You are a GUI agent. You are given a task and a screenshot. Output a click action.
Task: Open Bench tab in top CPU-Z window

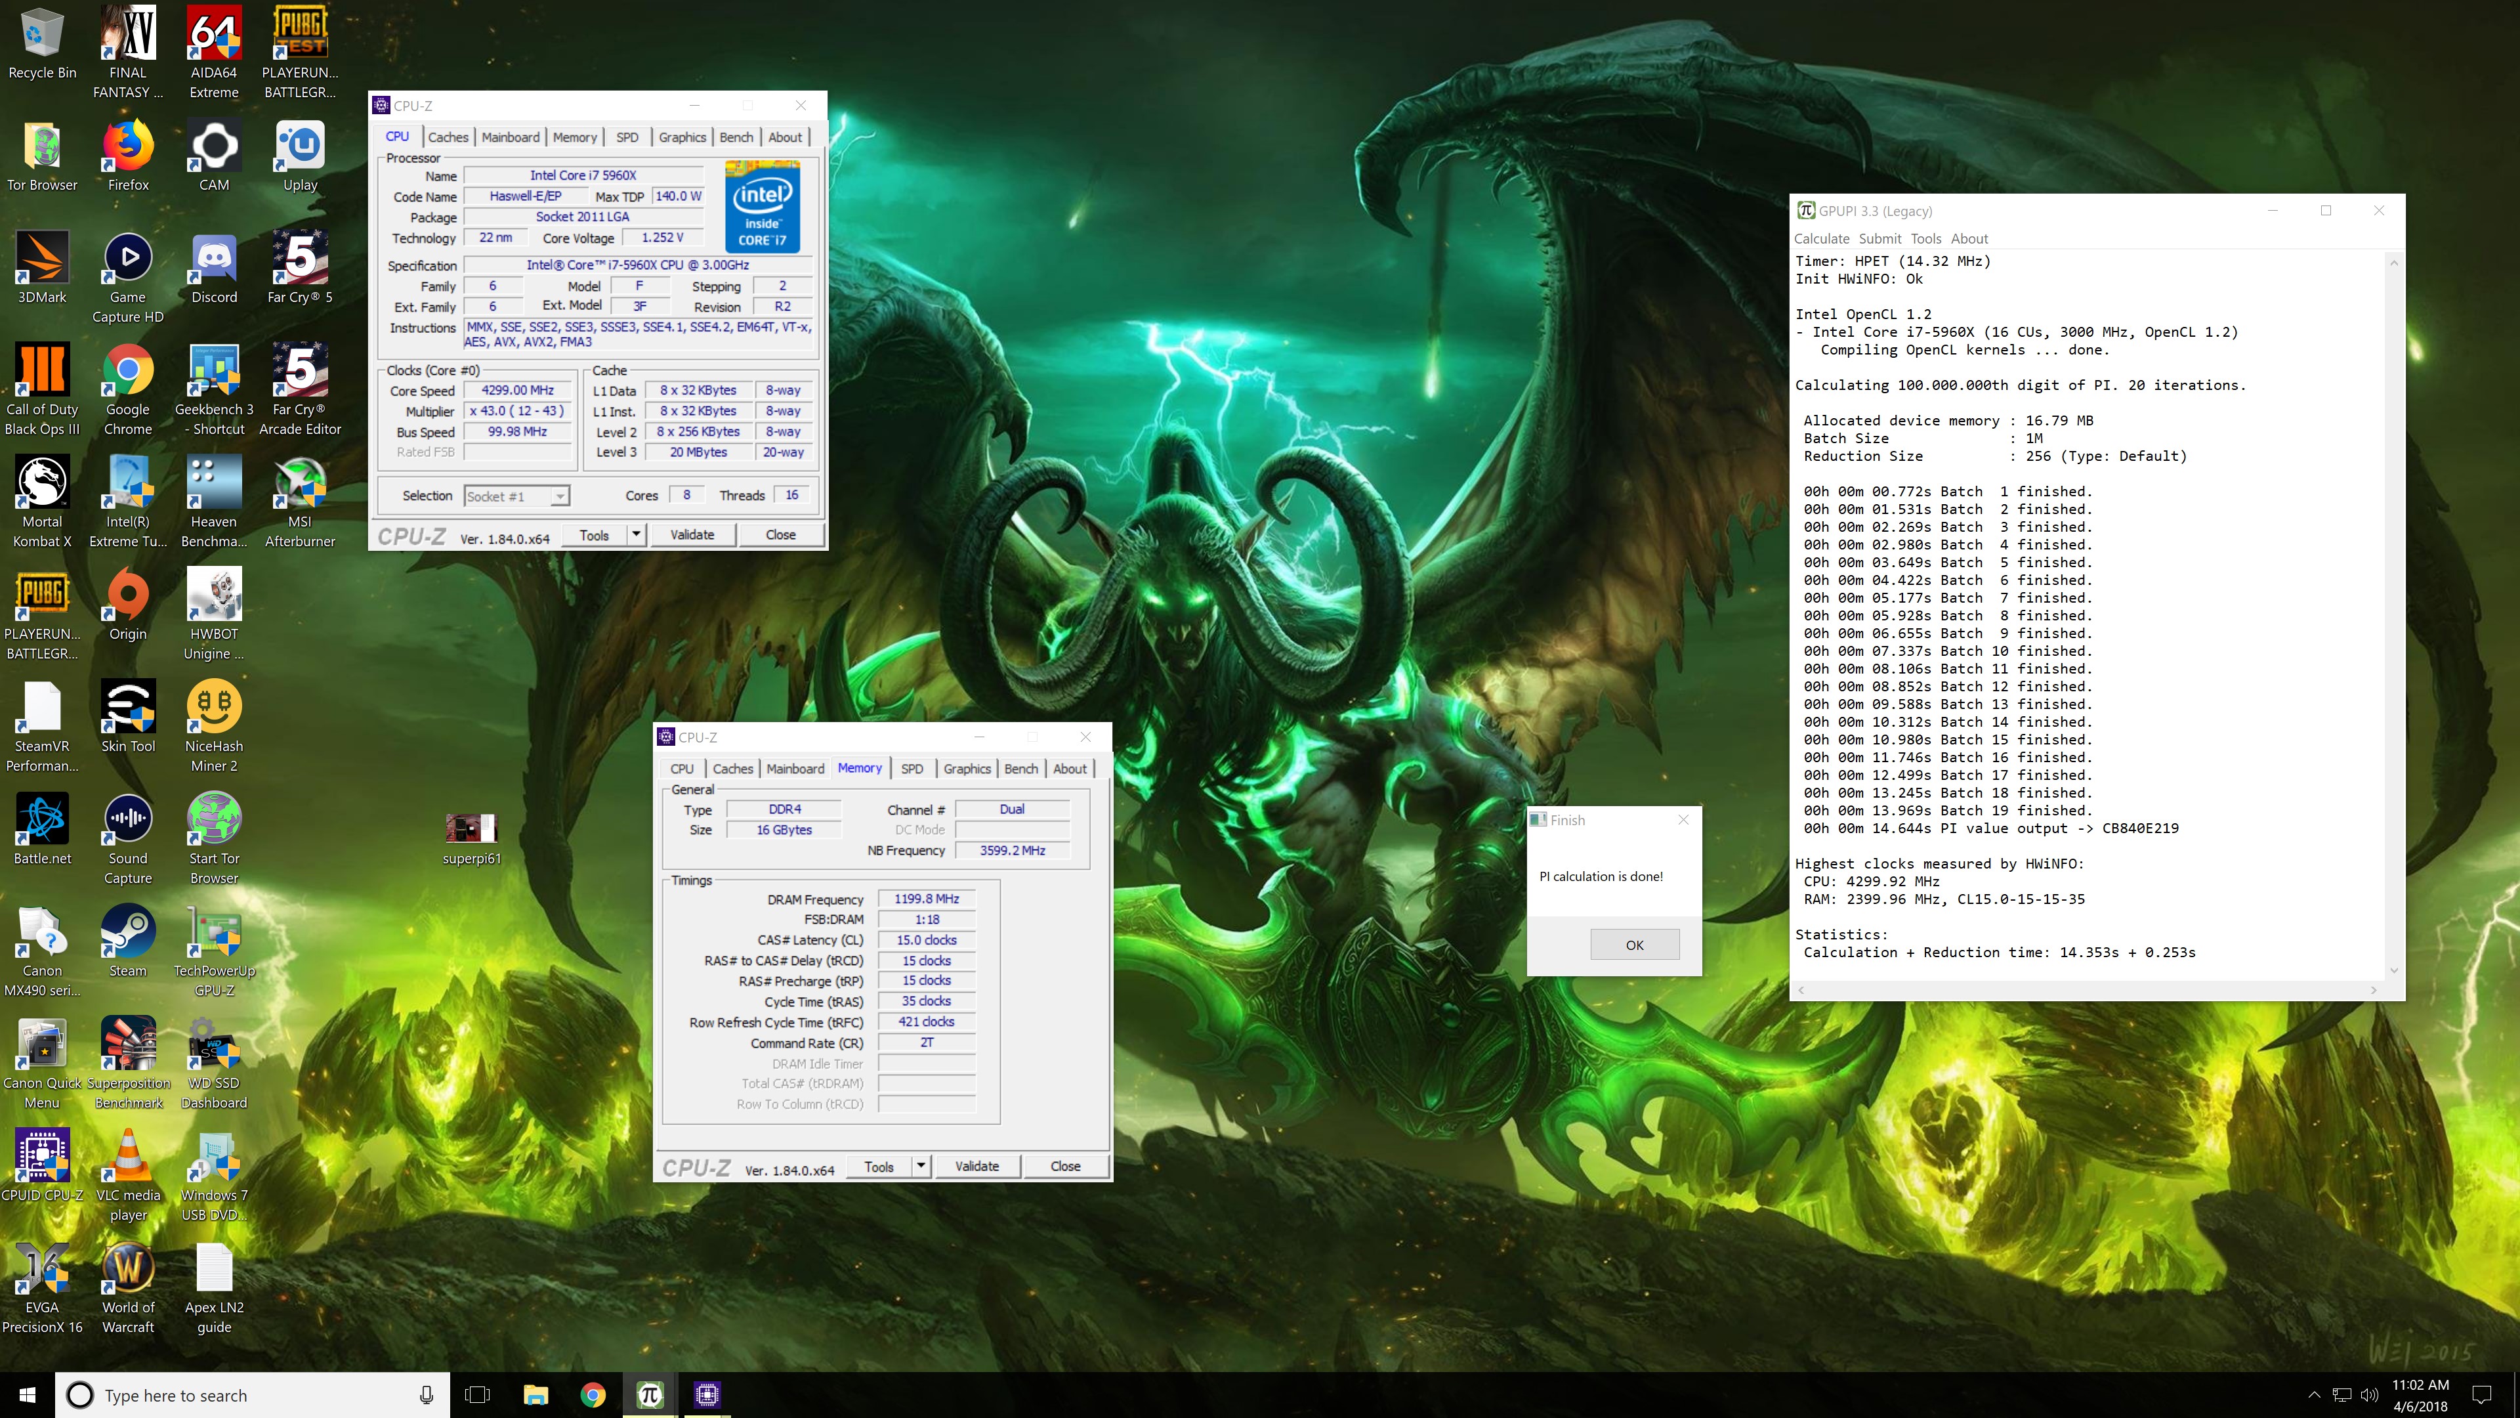(x=736, y=137)
